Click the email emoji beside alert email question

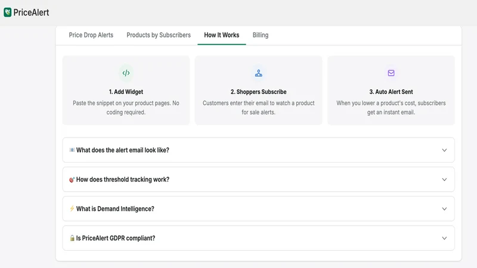click(72, 150)
